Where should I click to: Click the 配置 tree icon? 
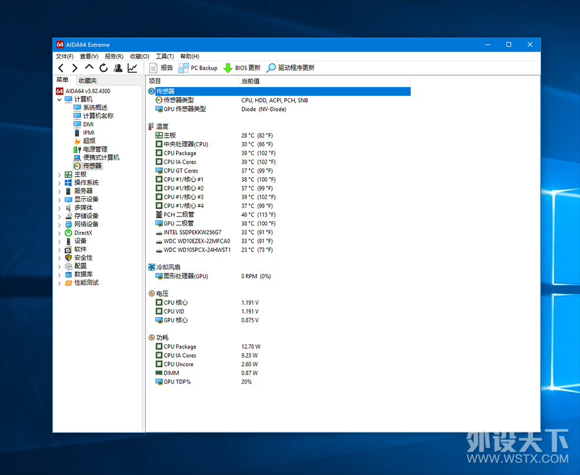[68, 266]
